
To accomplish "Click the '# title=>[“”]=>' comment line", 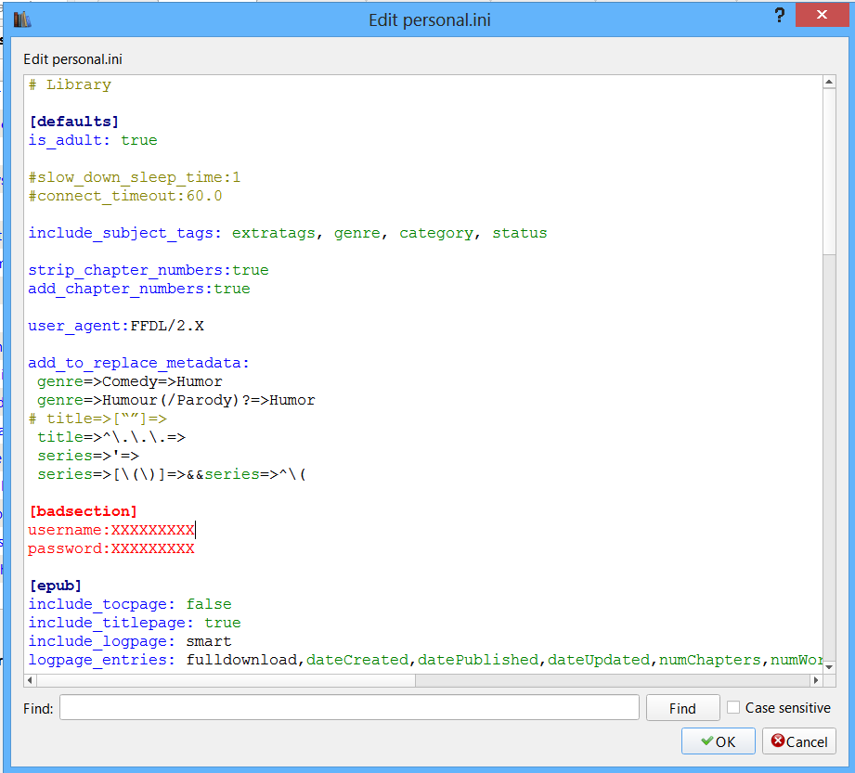I will 97,419.
